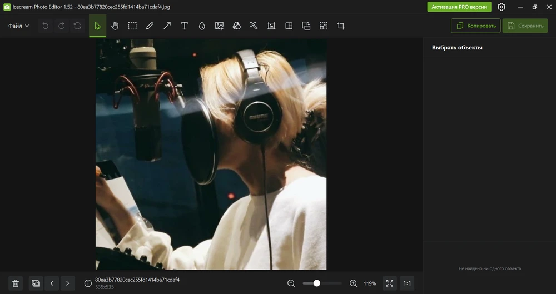Activate the Text tool
This screenshot has width=556, height=294.
[x=185, y=26]
